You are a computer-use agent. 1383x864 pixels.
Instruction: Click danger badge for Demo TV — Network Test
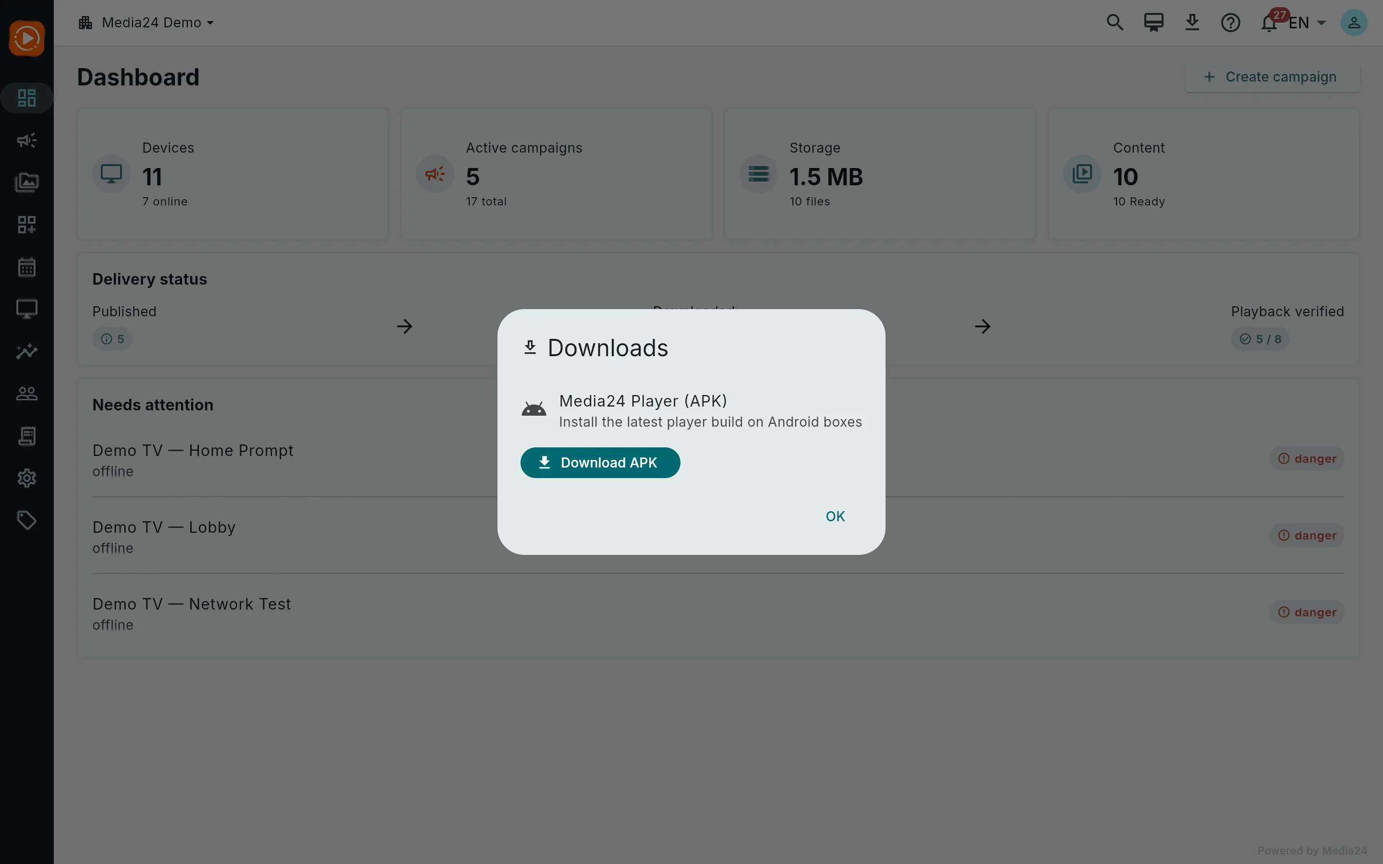tap(1307, 612)
